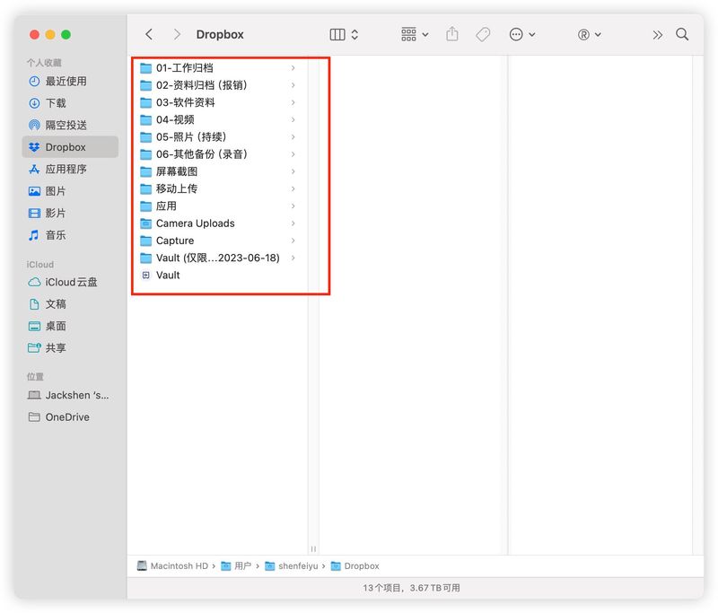Switch view using the column view icon
Screen dimensions: 718x613
[x=337, y=34]
